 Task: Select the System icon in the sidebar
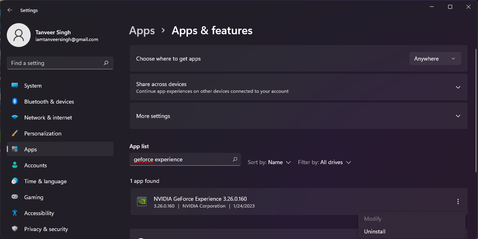point(15,86)
